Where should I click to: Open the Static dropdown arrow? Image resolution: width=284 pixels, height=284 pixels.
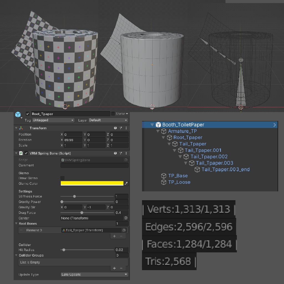(x=127, y=114)
